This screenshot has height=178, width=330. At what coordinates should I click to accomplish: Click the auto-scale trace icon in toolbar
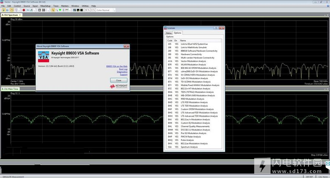(x=40, y=10)
